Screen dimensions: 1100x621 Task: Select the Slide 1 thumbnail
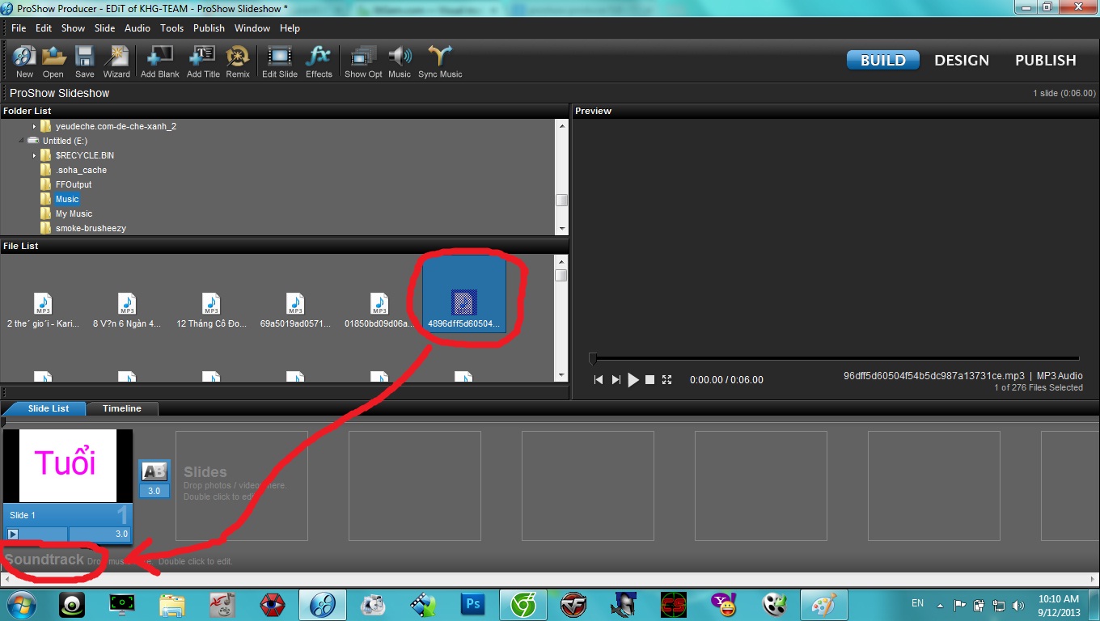pyautogui.click(x=68, y=466)
